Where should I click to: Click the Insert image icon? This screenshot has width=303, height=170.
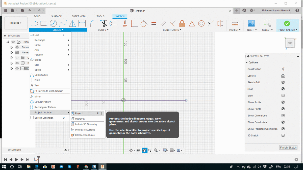pos(251,23)
